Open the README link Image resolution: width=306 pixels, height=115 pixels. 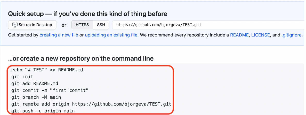pyautogui.click(x=239, y=35)
